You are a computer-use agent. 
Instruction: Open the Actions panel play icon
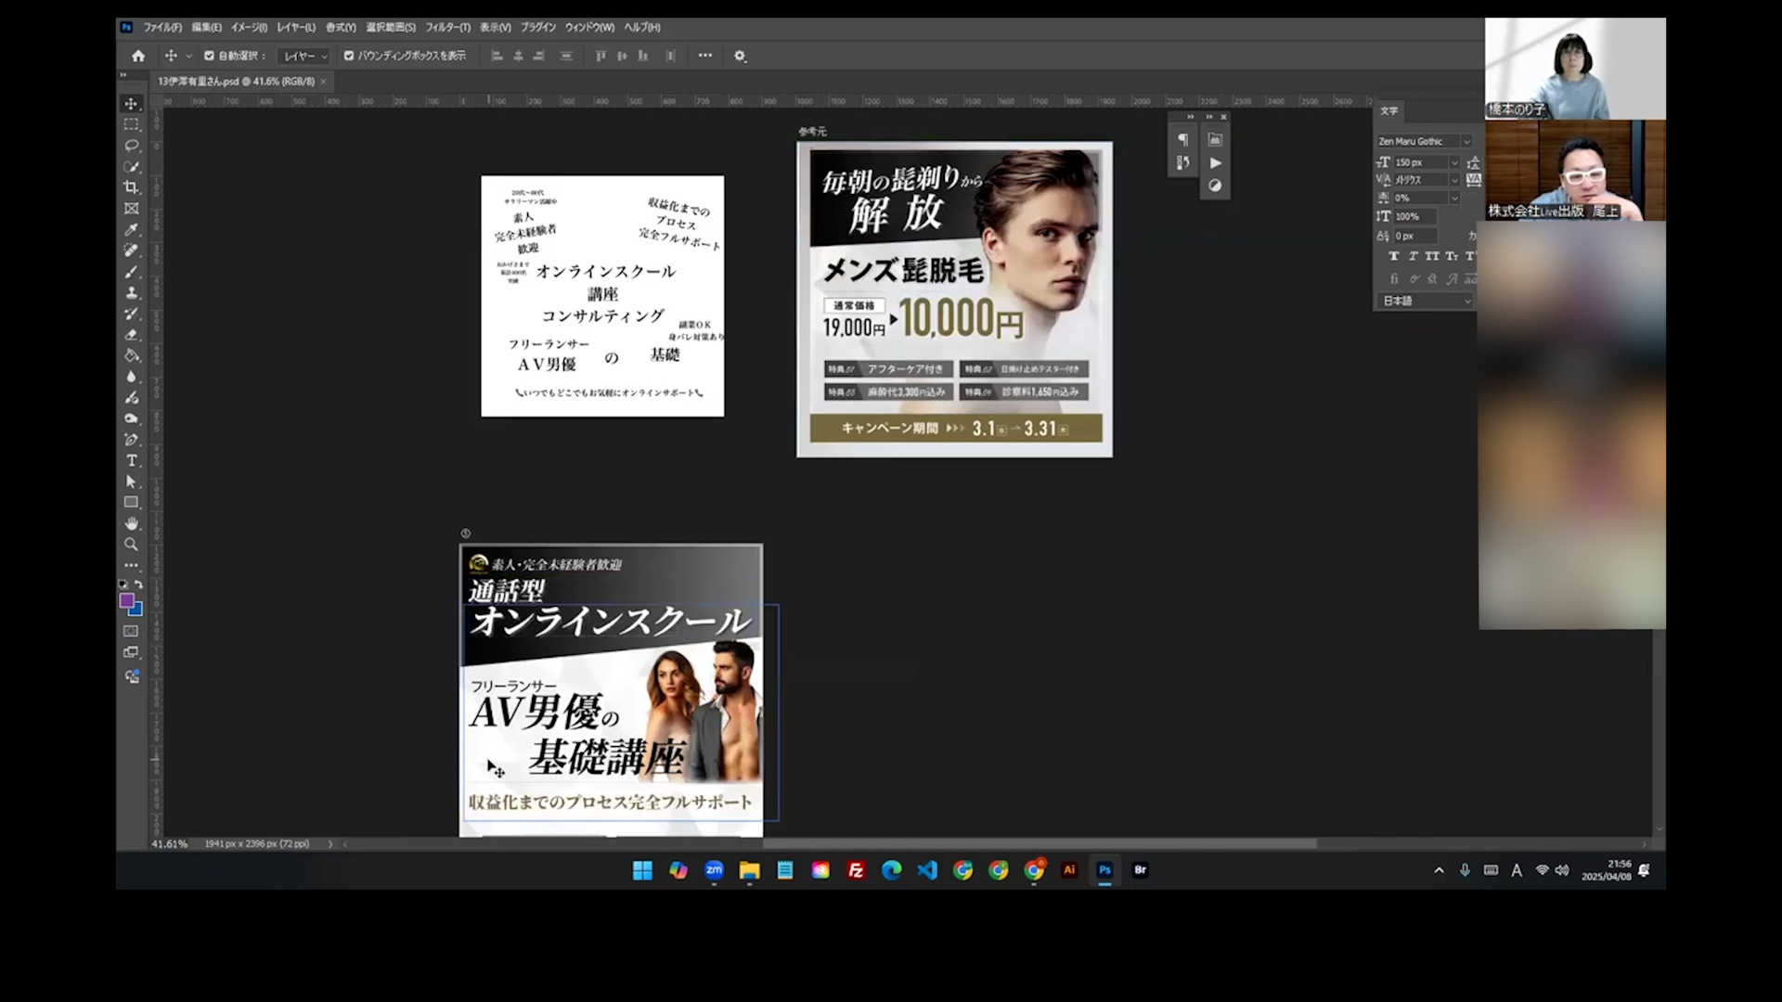click(x=1215, y=163)
